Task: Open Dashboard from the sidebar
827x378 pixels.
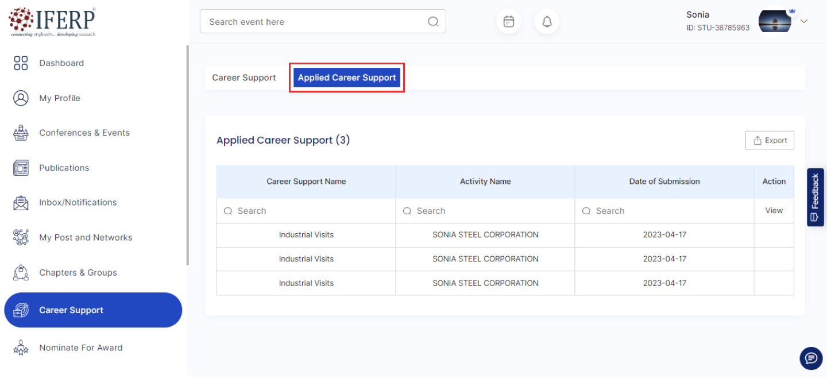Action: tap(61, 63)
